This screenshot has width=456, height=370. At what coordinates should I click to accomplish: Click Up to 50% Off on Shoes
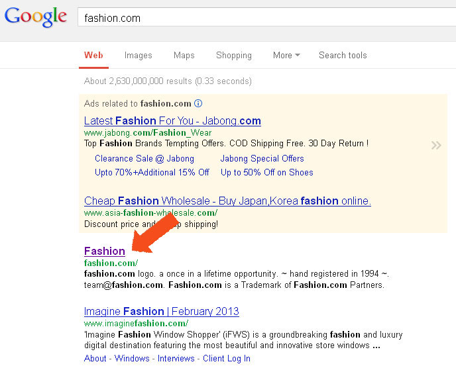[266, 173]
